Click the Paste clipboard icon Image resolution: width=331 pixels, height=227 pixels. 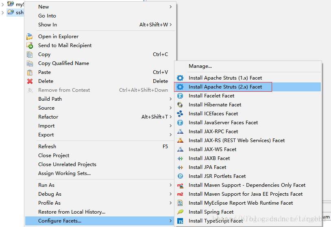30,72
